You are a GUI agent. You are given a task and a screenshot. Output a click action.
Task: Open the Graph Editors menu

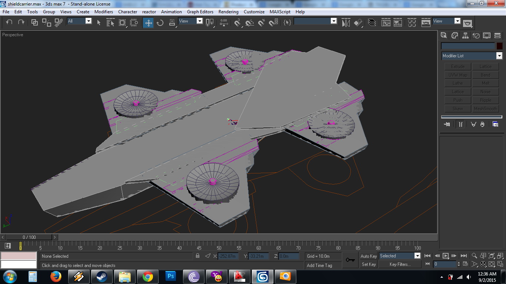pos(200,12)
